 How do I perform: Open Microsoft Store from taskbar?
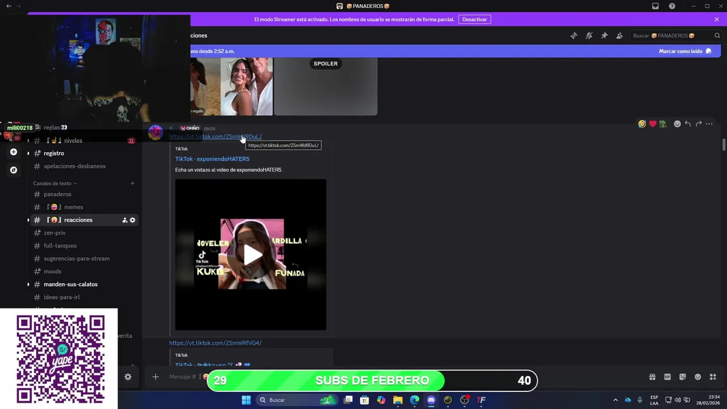[365, 400]
